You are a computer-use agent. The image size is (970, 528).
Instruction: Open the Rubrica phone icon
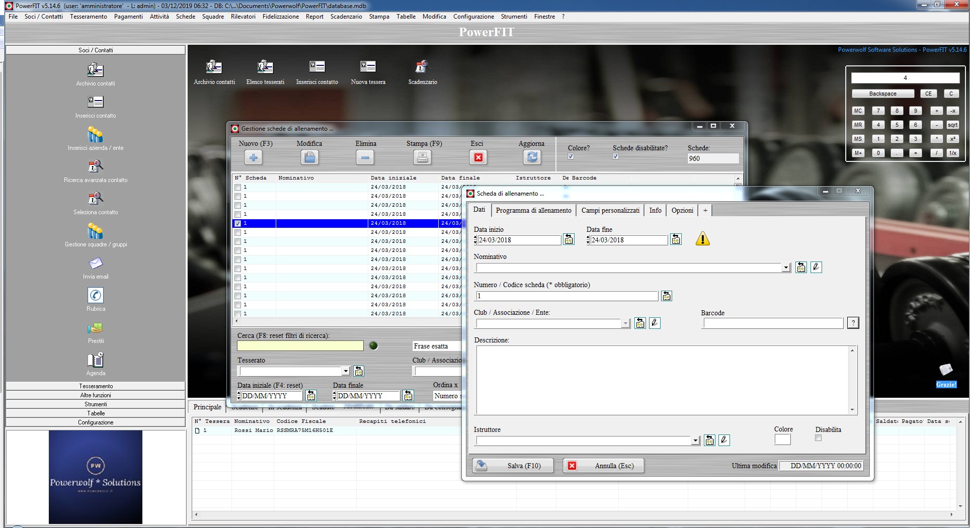pos(96,295)
